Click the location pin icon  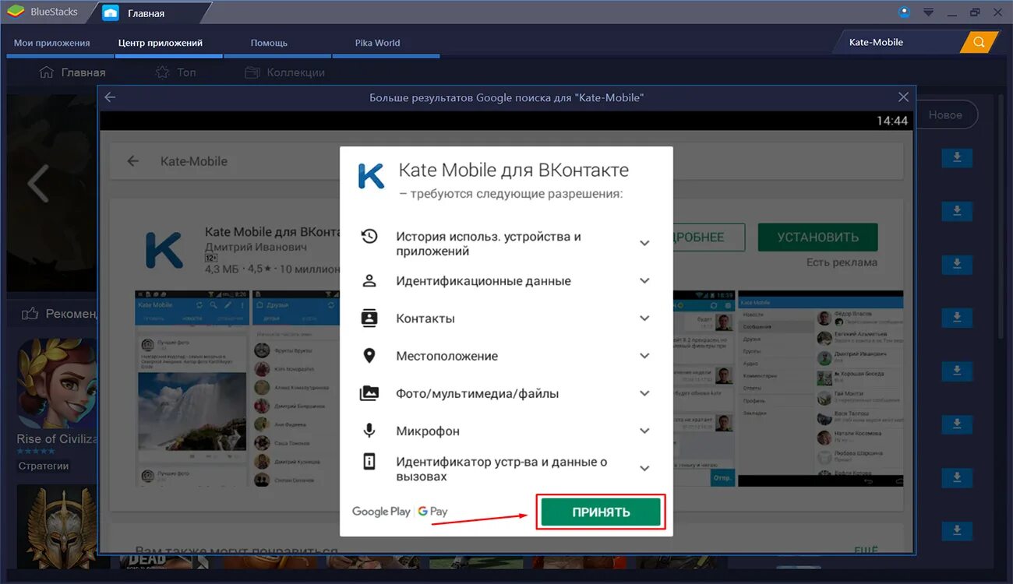369,356
